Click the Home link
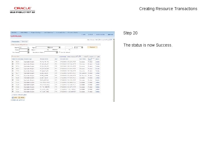This screenshot has height=156, width=208. click(83, 34)
